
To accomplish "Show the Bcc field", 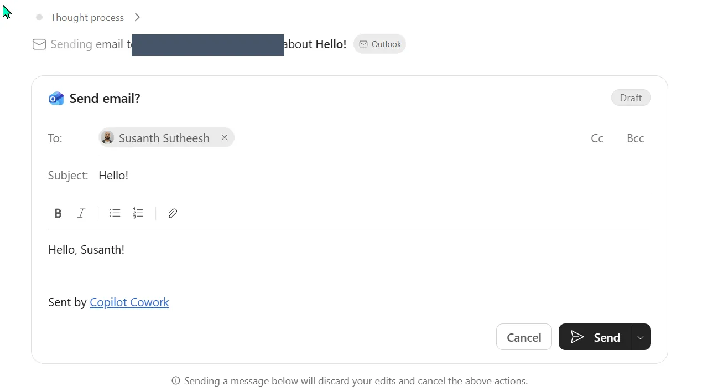I will pos(635,138).
